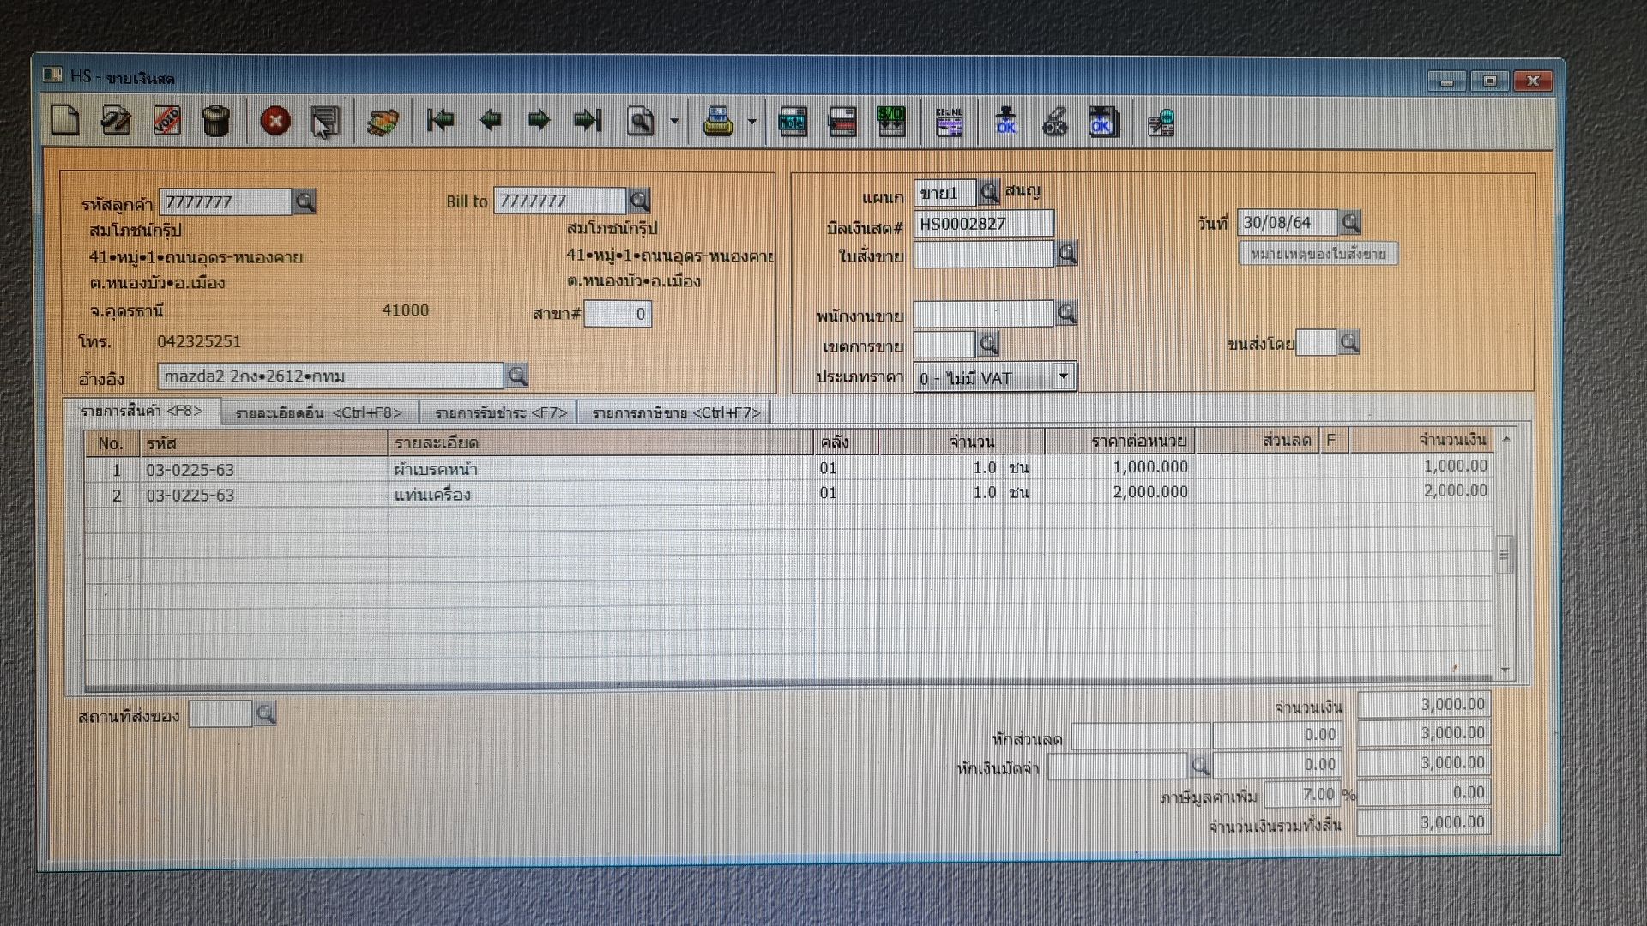The image size is (1647, 926).
Task: Click the Bill to field 7777777
Action: [x=560, y=201]
